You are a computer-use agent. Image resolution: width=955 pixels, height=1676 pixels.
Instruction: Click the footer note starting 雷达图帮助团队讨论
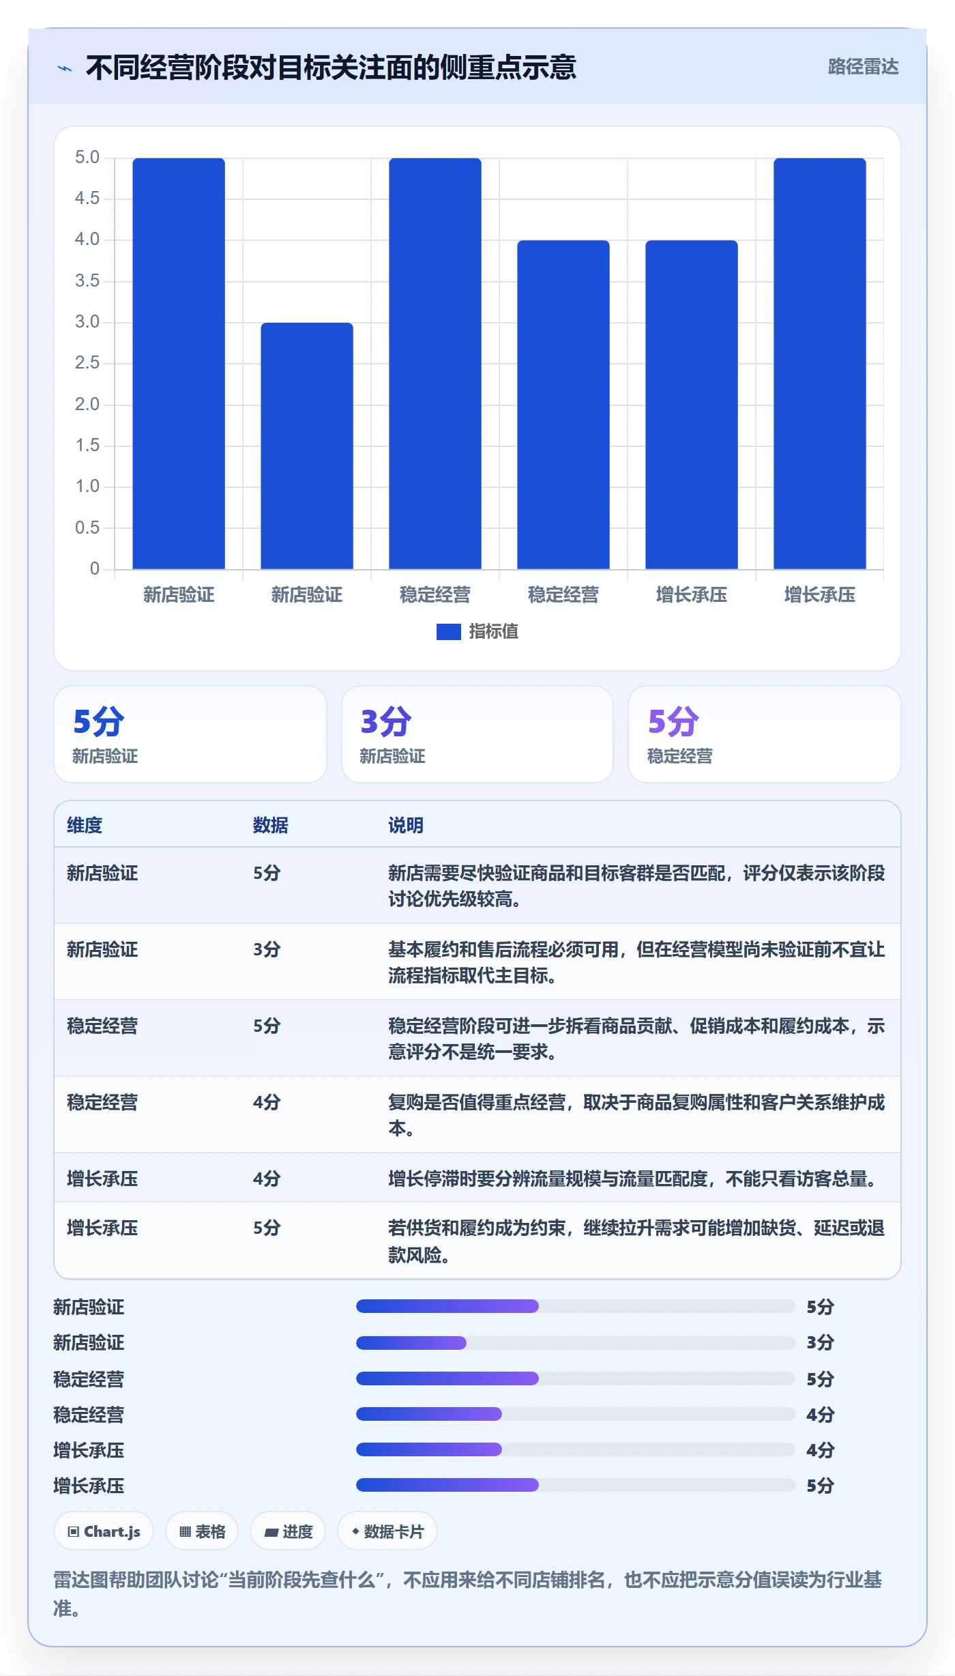[x=468, y=1594]
